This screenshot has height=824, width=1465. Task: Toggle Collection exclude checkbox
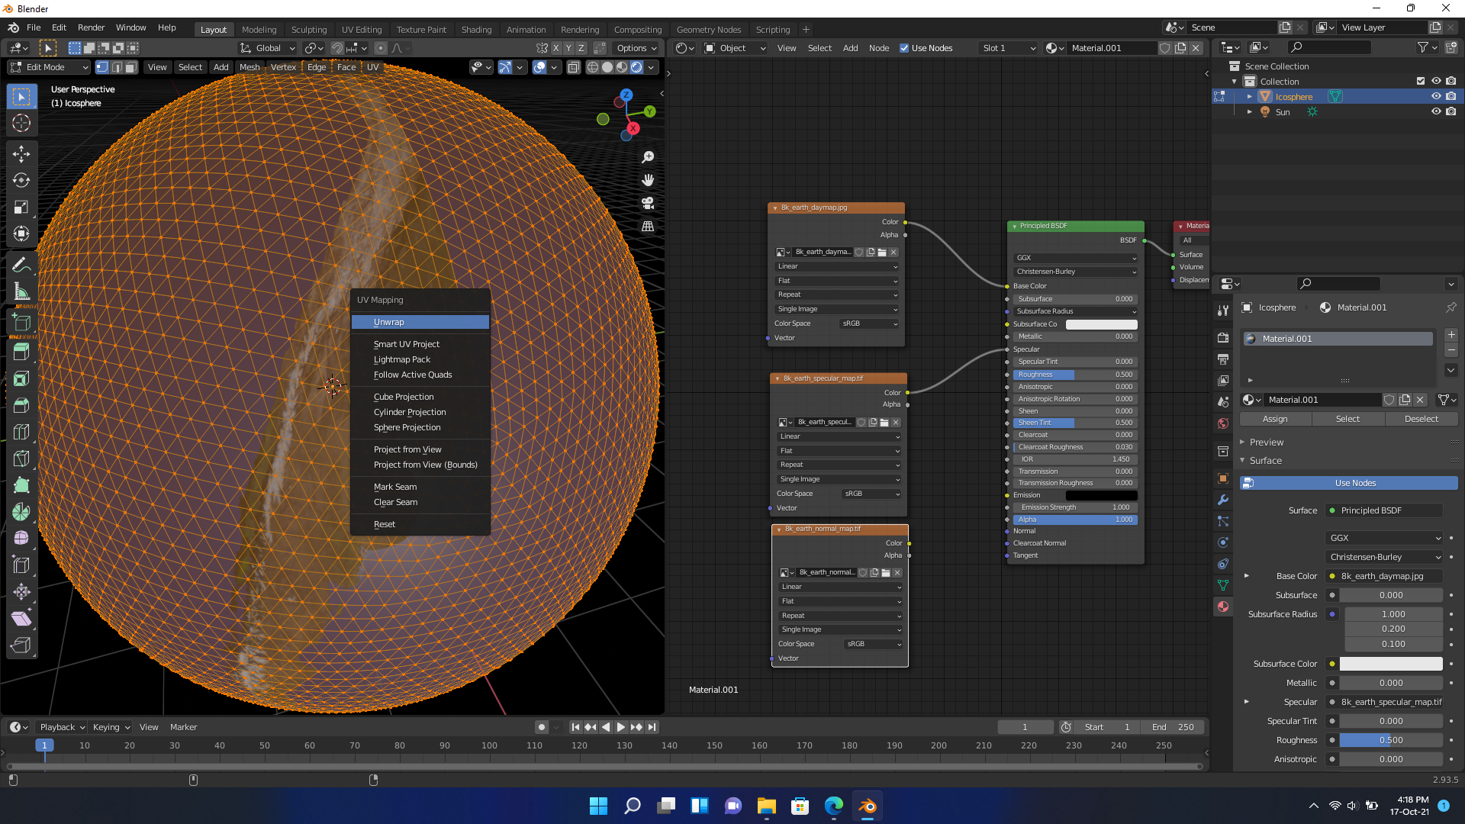(x=1421, y=81)
